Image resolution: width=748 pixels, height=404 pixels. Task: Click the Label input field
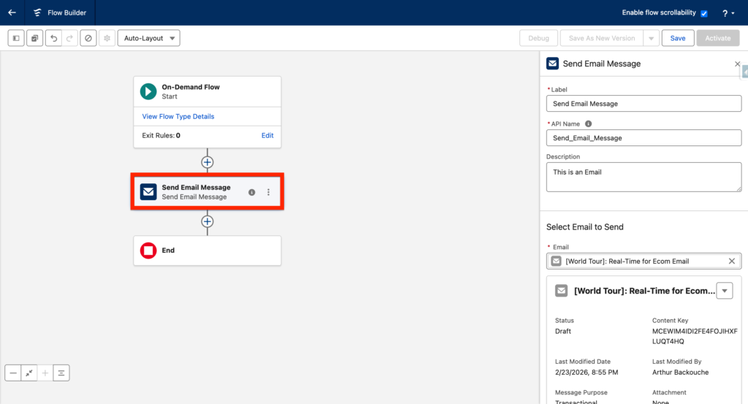[644, 104]
